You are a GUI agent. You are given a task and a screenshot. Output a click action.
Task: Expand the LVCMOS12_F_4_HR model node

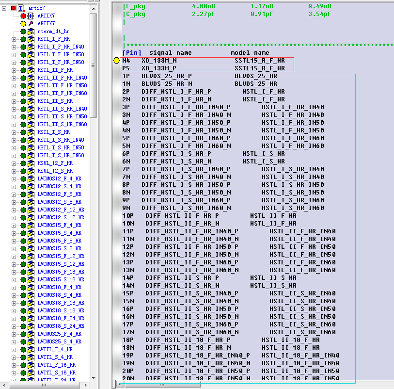point(14,179)
